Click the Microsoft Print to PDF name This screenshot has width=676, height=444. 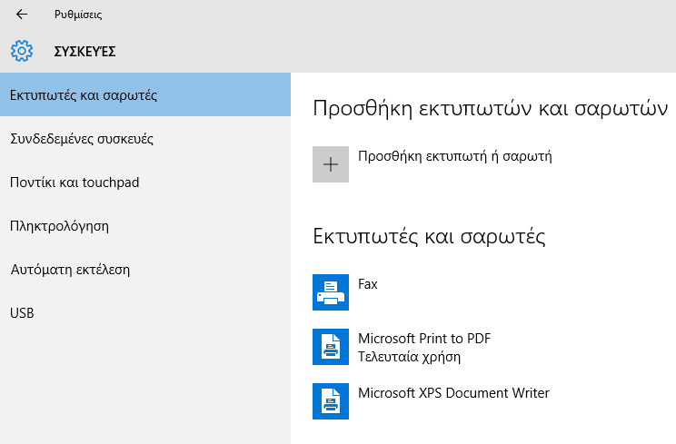tap(424, 339)
